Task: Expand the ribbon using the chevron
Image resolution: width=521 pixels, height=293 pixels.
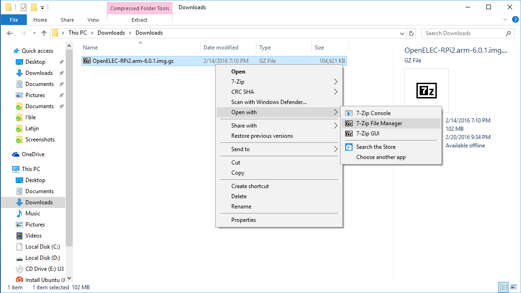Action: pyautogui.click(x=505, y=20)
